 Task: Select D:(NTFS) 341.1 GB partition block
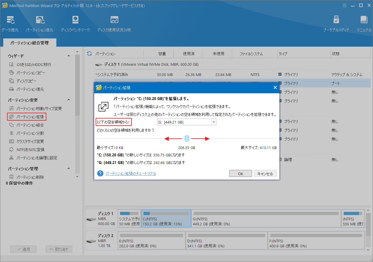[227, 240]
